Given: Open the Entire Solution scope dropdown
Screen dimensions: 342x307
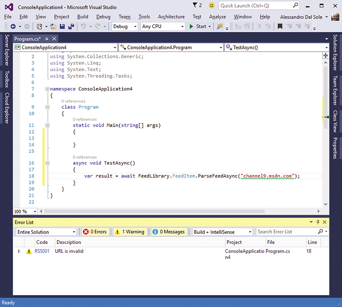Looking at the screenshot, I should (x=46, y=232).
